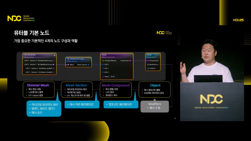Click the MI_MaleHeadYoung output pin

tap(53, 61)
